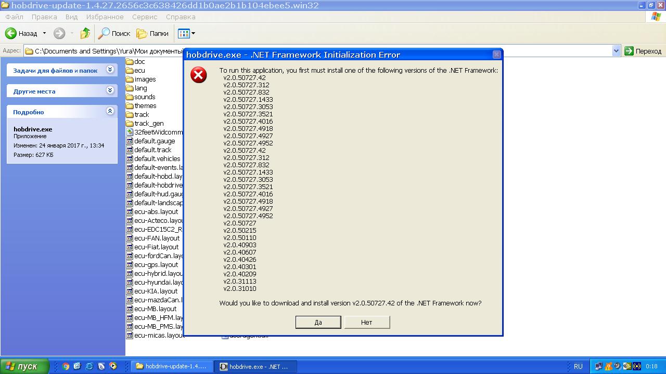Select the ecu-micas.layout file
The image size is (666, 374).
pyautogui.click(x=155, y=335)
